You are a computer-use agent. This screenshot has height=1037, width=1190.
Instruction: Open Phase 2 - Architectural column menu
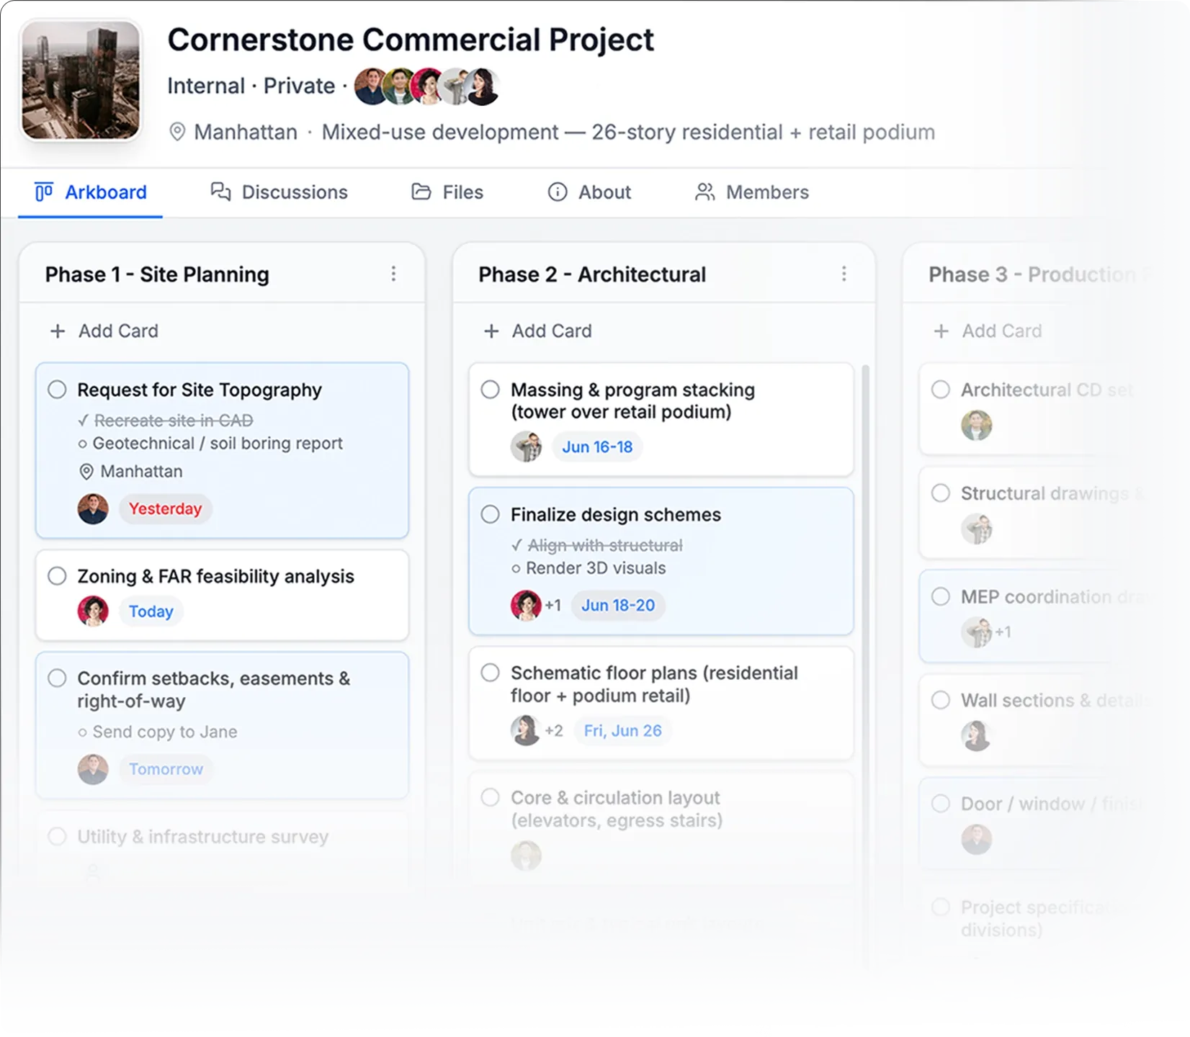coord(844,274)
